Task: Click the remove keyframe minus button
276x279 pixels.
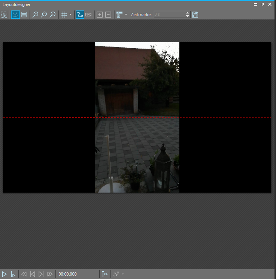Action: 108,15
